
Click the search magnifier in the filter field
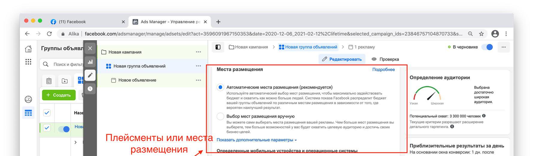(46, 64)
